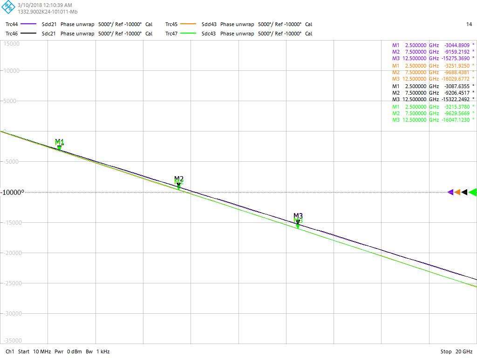The height and width of the screenshot is (358, 477).
Task: Select the Trc45 trace label
Action: pyautogui.click(x=171, y=24)
